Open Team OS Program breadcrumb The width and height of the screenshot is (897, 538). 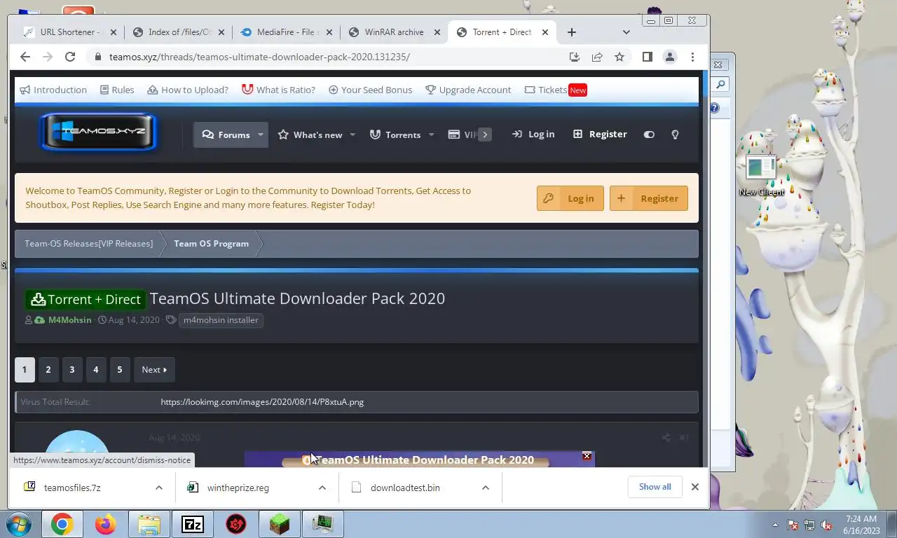pos(211,244)
